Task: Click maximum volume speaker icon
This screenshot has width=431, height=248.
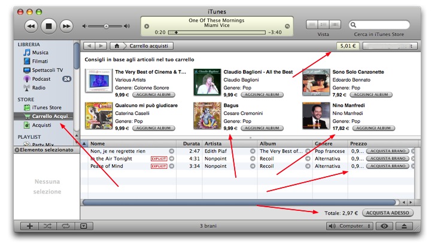Action: pyautogui.click(x=127, y=26)
